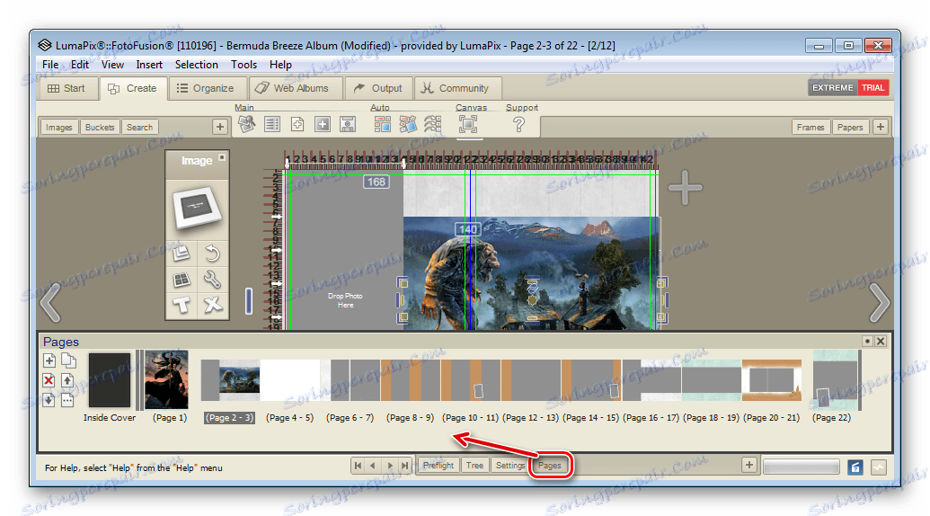Image resolution: width=930 pixels, height=516 pixels.
Task: Click the wrench settings icon in Image panel
Action: pos(212,280)
